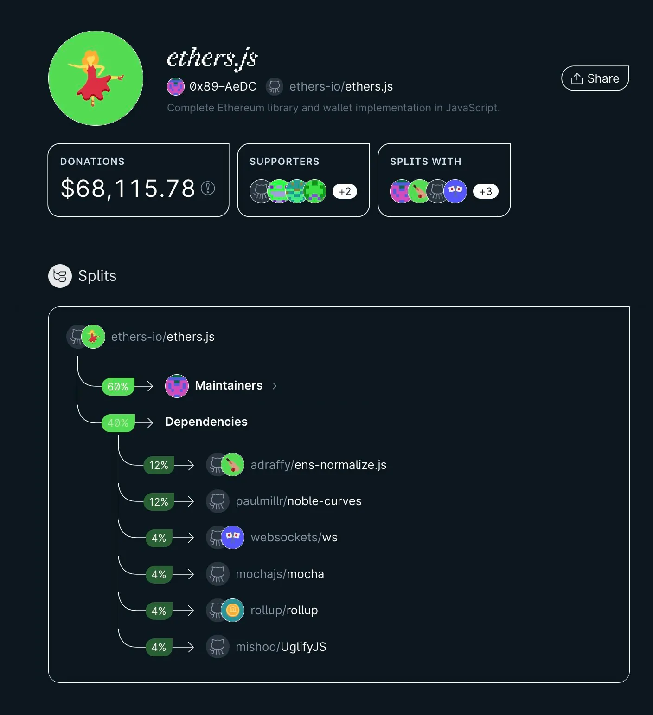Click the websockets/ws blue avatar icon
The image size is (653, 715).
(x=232, y=537)
